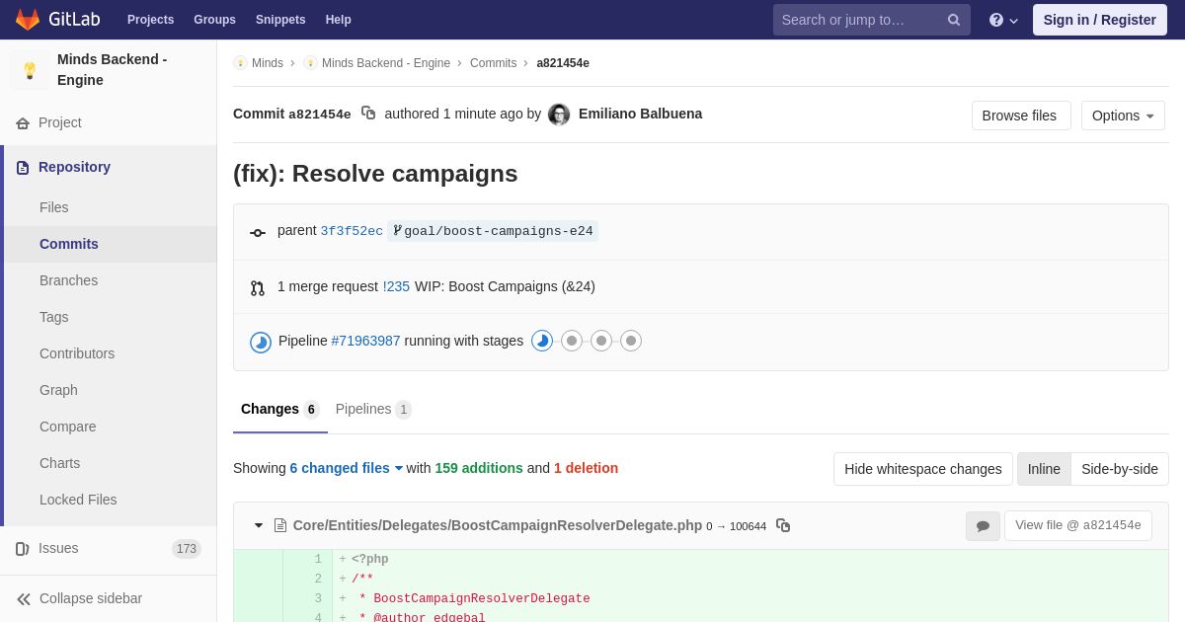Click the branch icon before goal/boost-campaigns-e24
The height and width of the screenshot is (622, 1185).
point(397,231)
